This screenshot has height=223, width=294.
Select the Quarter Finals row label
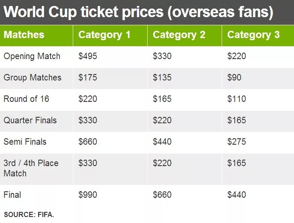(30, 120)
